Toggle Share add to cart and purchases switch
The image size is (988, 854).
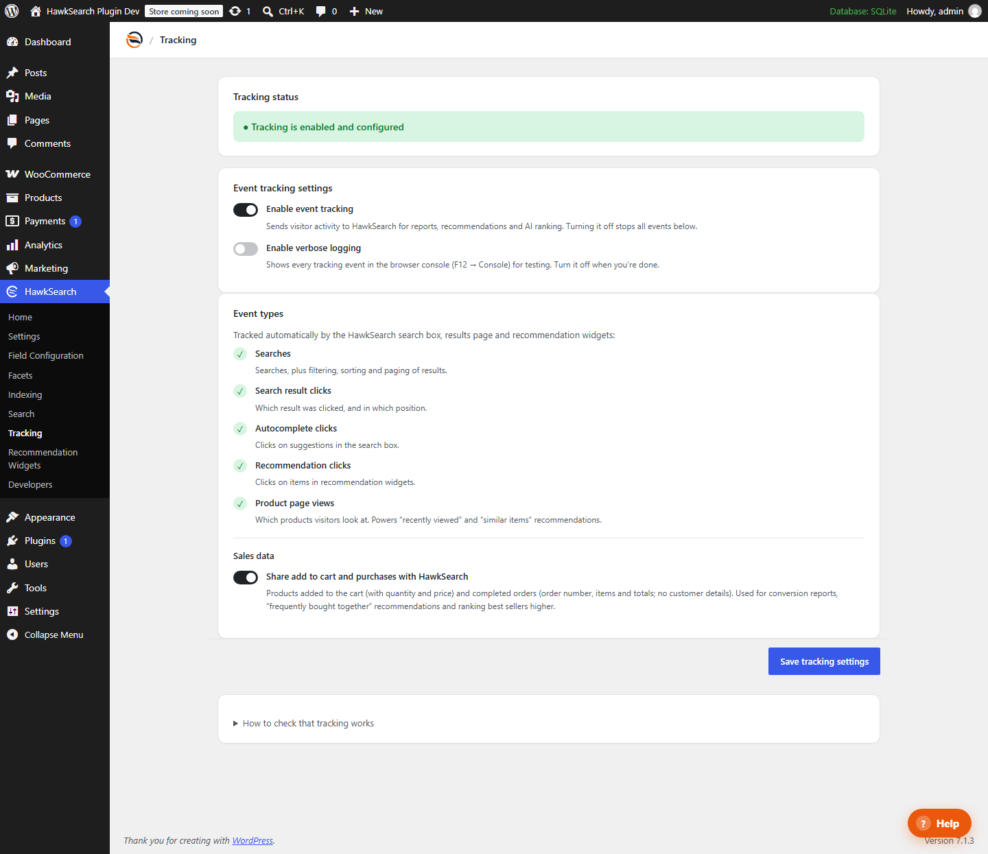246,578
